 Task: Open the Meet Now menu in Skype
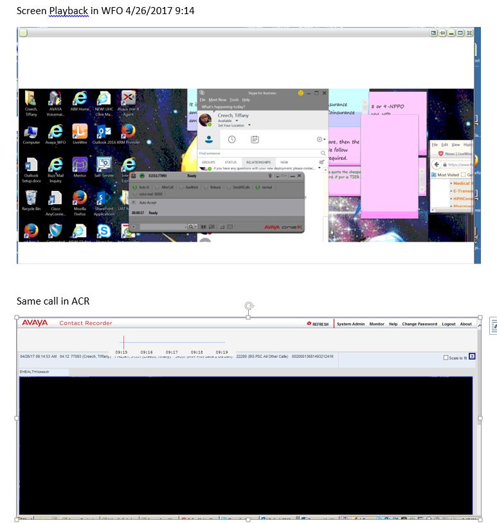(x=217, y=100)
